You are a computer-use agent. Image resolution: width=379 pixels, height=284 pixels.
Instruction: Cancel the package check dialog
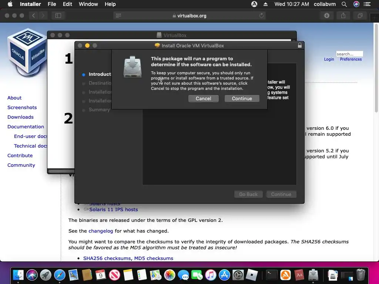[203, 98]
